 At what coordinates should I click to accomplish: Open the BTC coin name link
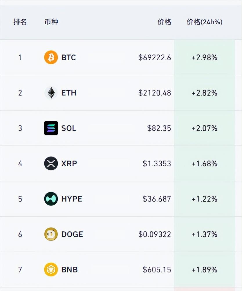68,57
